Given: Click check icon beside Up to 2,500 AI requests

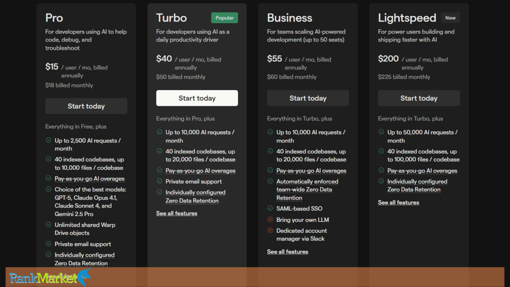Looking at the screenshot, I should click(49, 140).
